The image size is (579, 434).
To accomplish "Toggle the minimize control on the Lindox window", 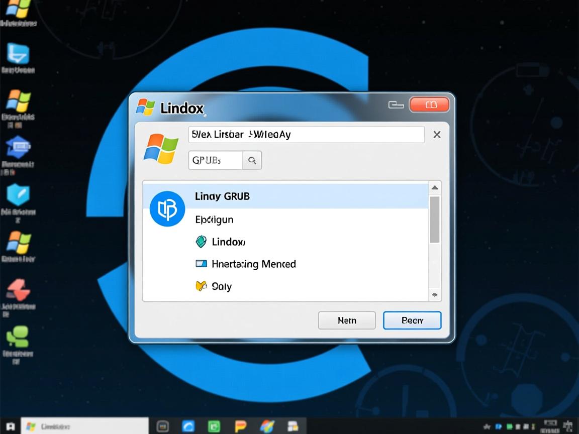I will point(396,104).
